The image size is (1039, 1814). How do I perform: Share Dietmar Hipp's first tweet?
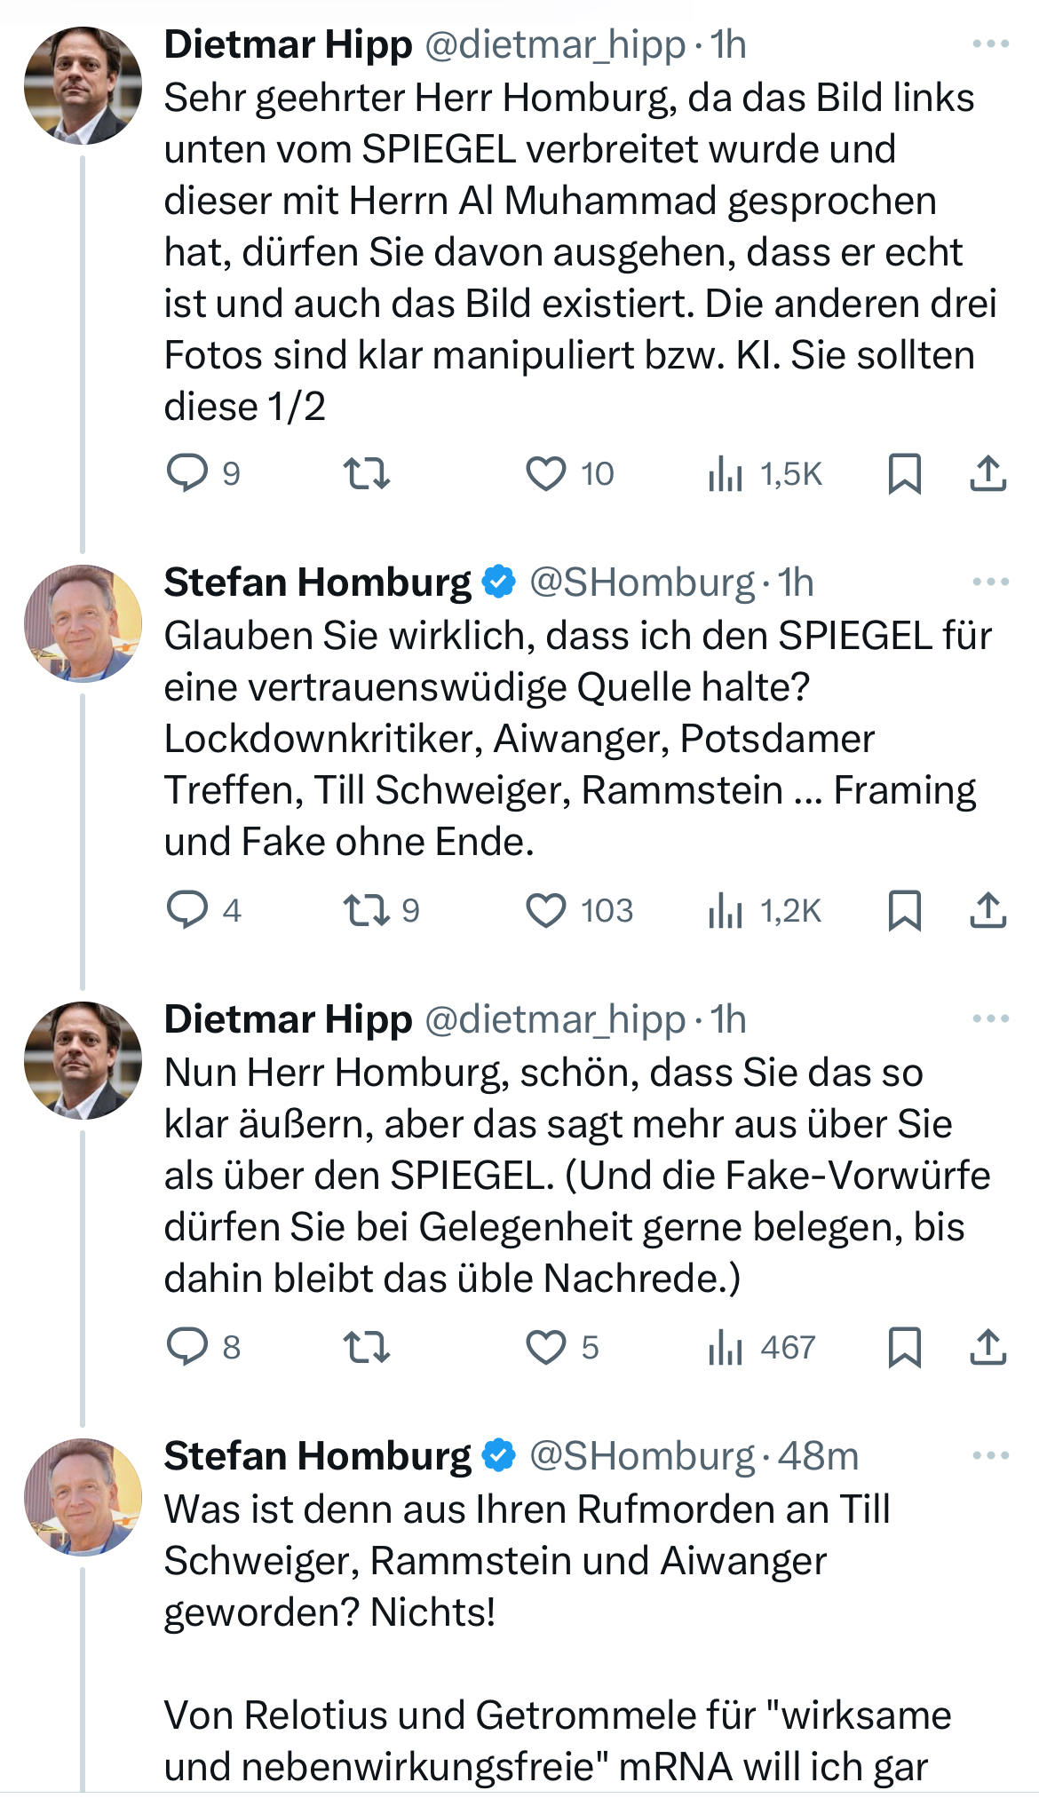(x=987, y=473)
